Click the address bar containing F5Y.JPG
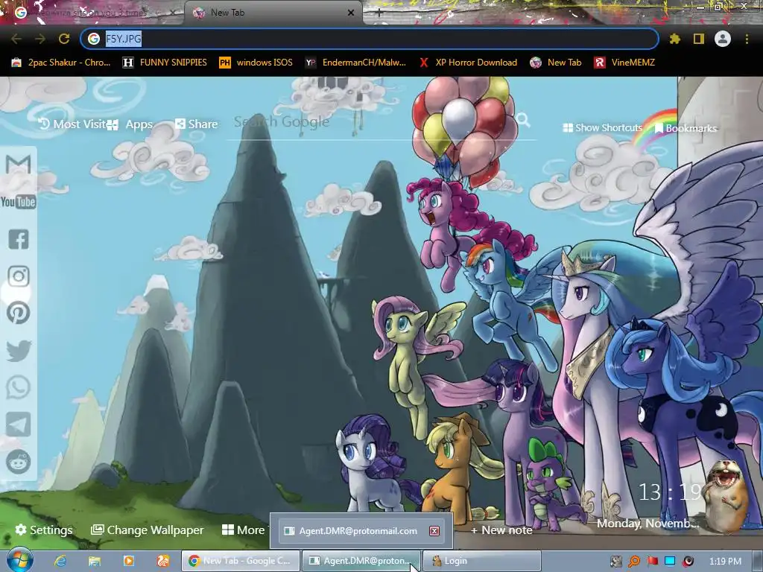This screenshot has height=572, width=763. (x=370, y=39)
